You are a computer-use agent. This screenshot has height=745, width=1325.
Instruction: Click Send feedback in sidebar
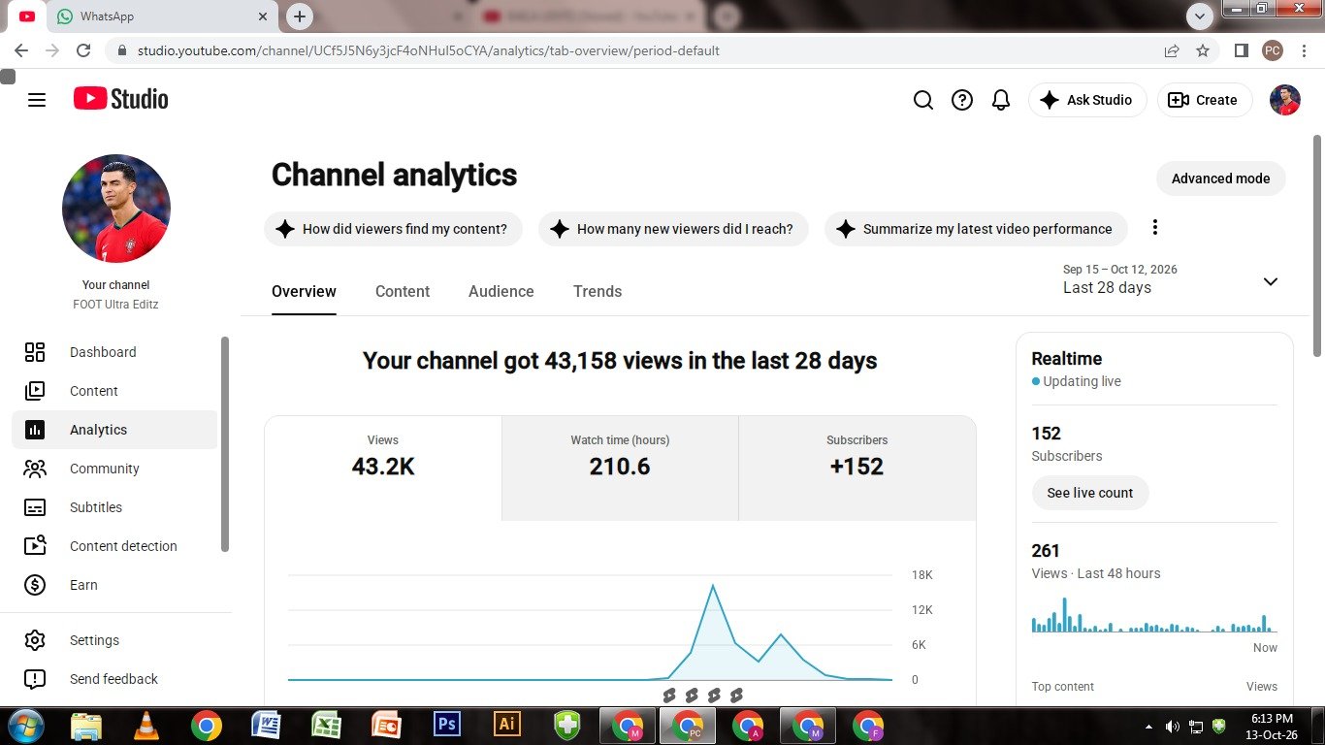coord(114,679)
